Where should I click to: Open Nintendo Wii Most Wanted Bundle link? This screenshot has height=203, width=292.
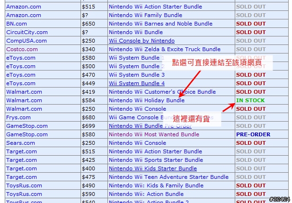coord(154,134)
